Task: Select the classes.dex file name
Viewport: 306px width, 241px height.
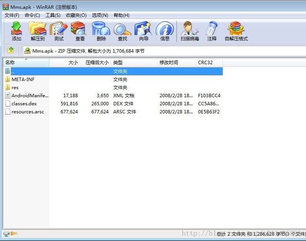Action: (24, 104)
